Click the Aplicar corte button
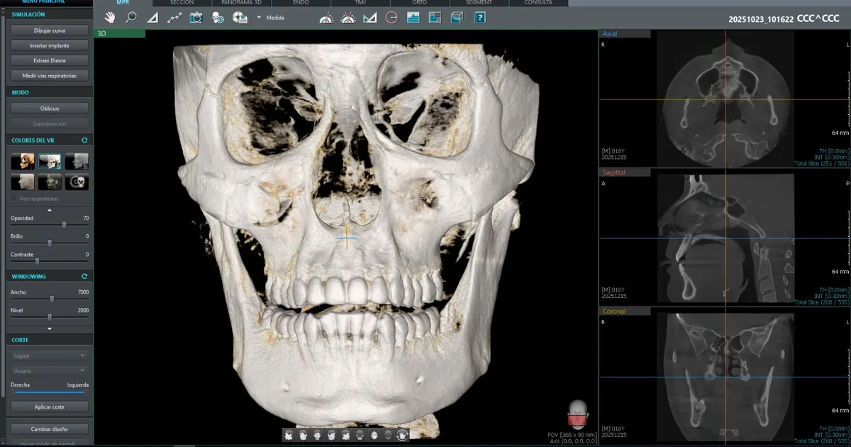This screenshot has width=851, height=447. 50,407
